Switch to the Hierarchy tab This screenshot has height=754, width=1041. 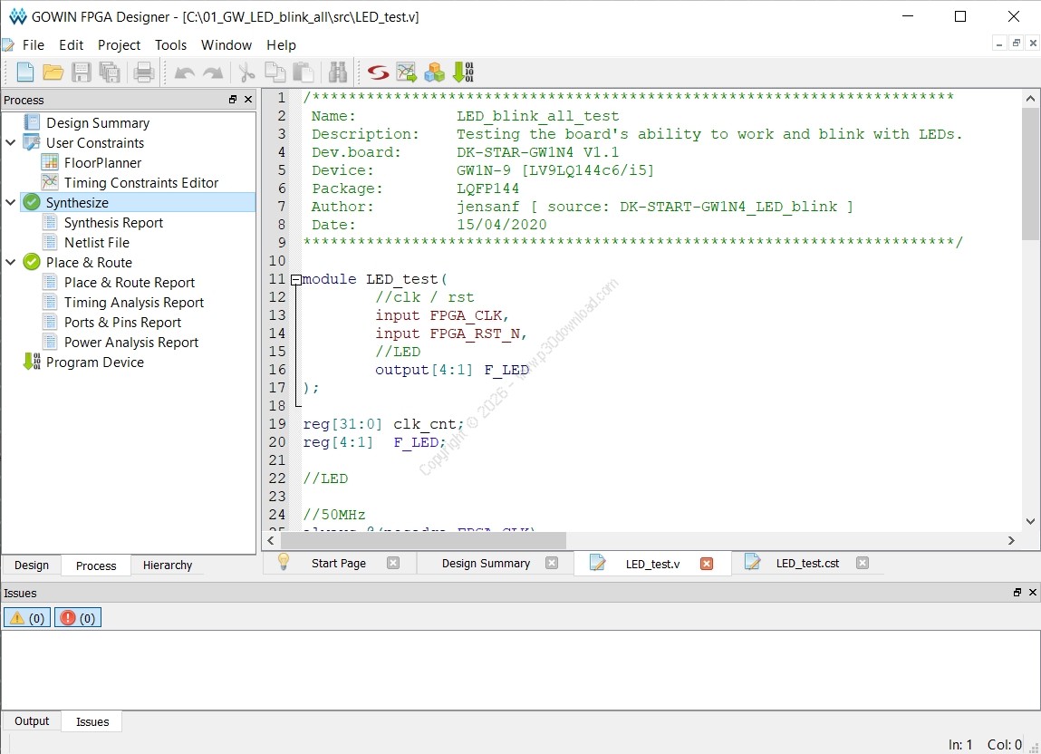168,565
